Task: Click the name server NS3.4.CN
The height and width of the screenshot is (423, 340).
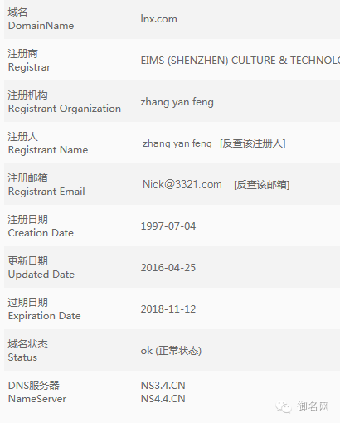Action: click(x=163, y=386)
